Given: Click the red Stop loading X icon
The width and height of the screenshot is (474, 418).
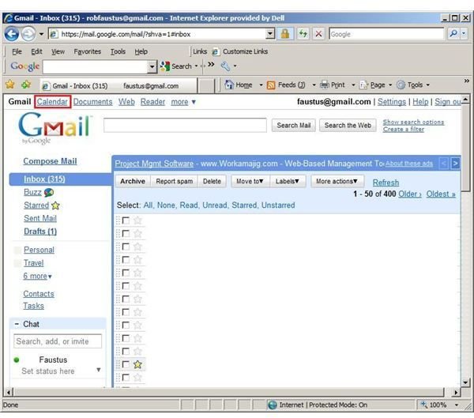Looking at the screenshot, I should click(x=318, y=33).
